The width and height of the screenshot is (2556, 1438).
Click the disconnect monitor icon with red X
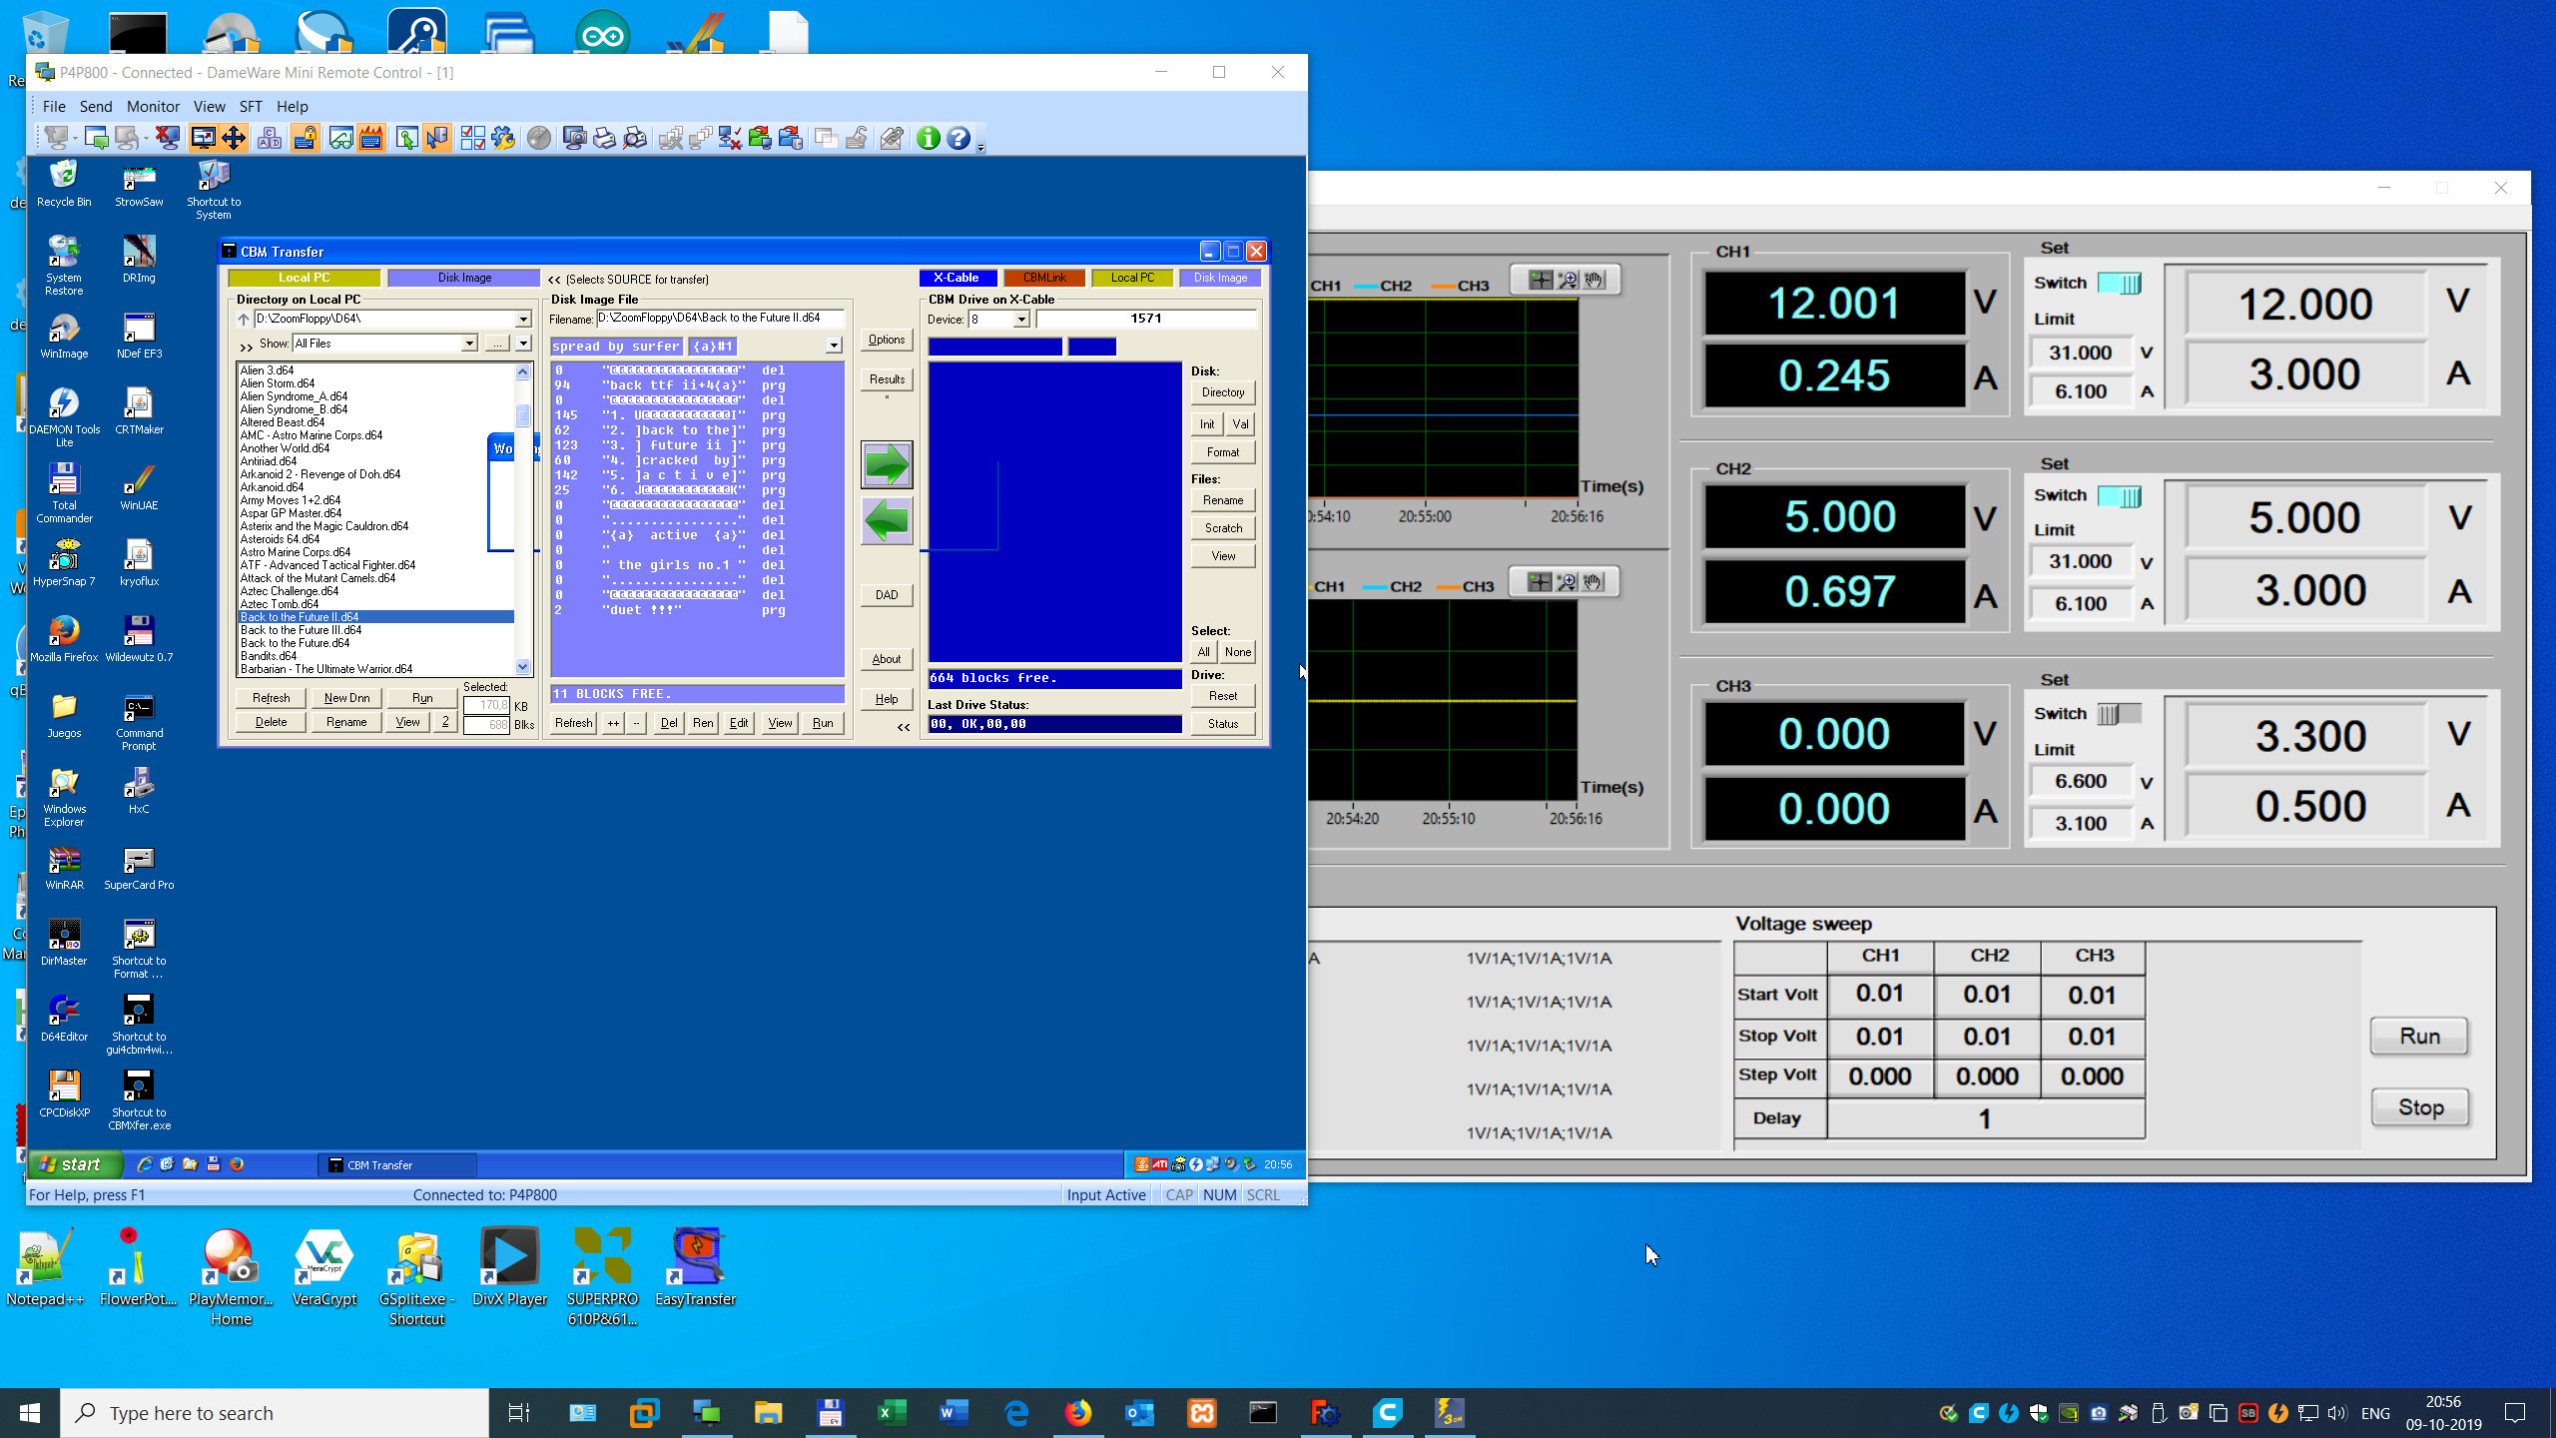[168, 138]
